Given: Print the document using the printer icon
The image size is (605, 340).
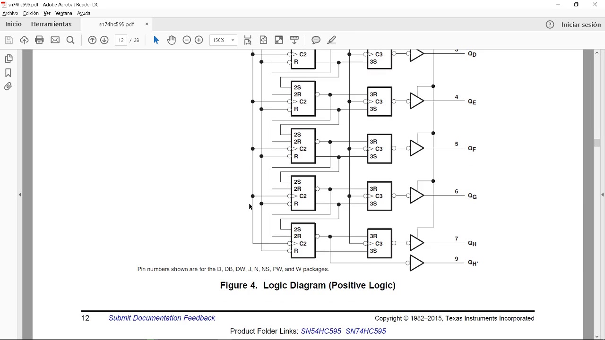Looking at the screenshot, I should (40, 40).
